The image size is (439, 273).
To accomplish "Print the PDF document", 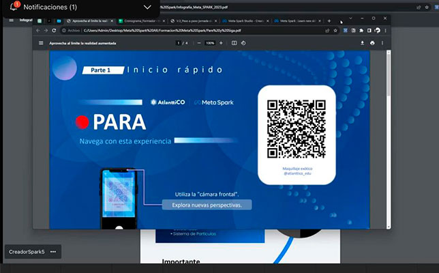I will tap(372, 42).
